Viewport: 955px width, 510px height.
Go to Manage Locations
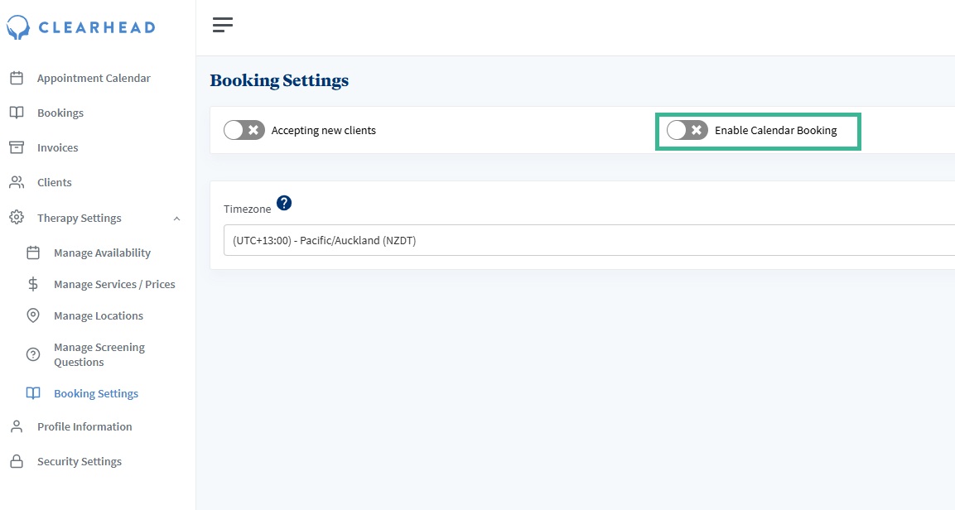(99, 315)
